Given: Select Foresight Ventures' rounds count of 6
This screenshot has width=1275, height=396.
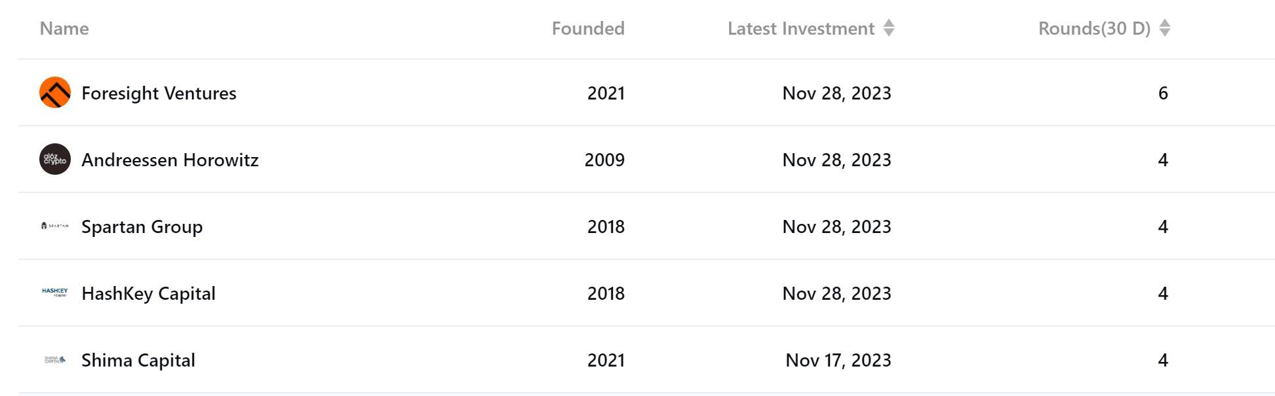Looking at the screenshot, I should 1163,93.
